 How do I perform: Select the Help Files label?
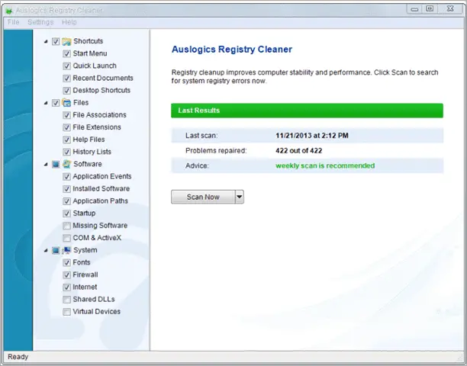pos(89,140)
